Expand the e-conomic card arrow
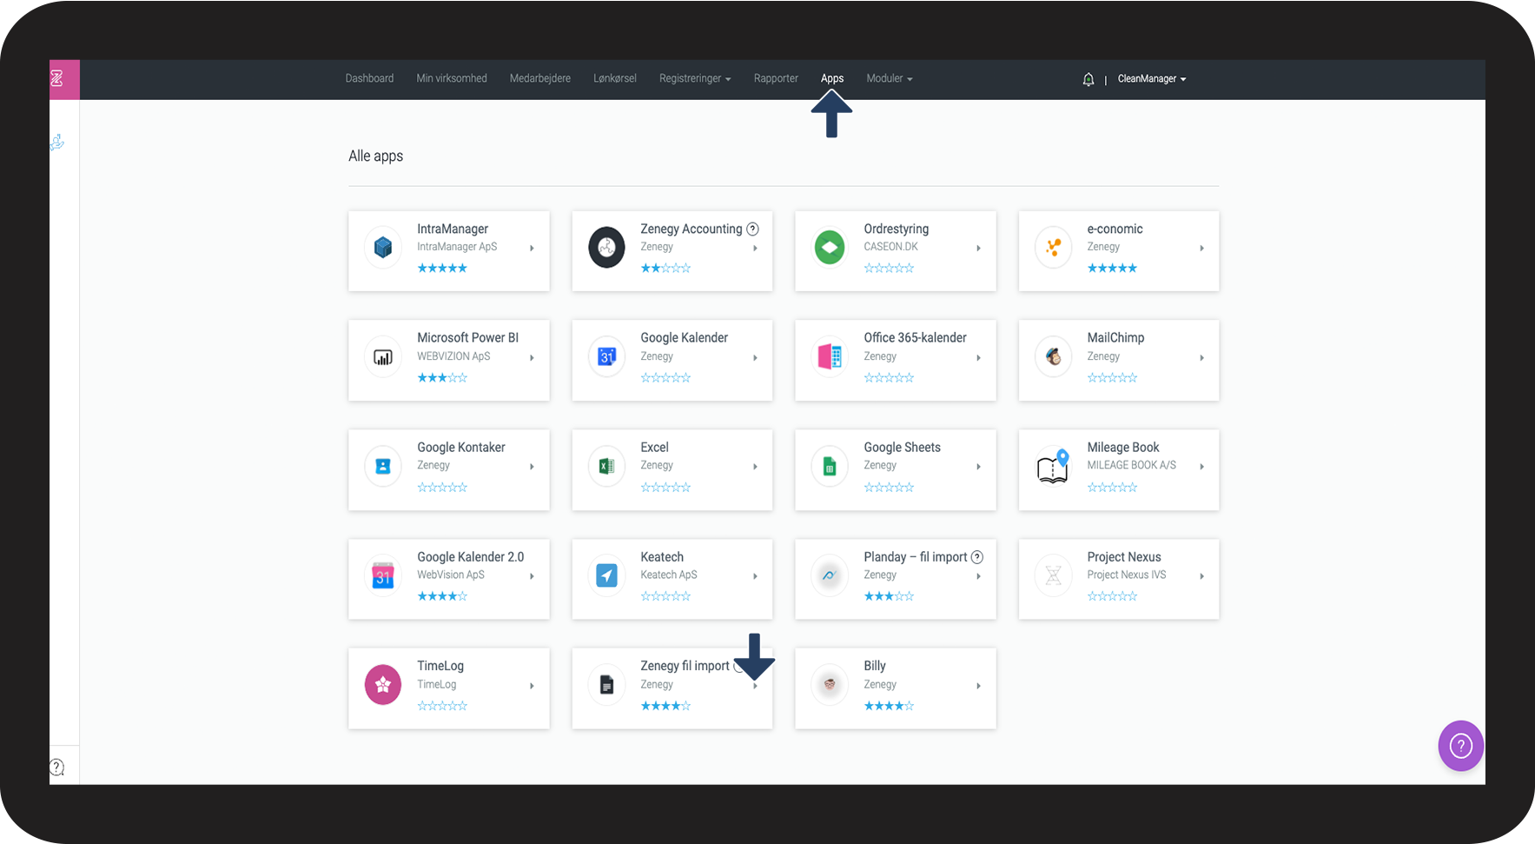The height and width of the screenshot is (844, 1535). [x=1201, y=249]
